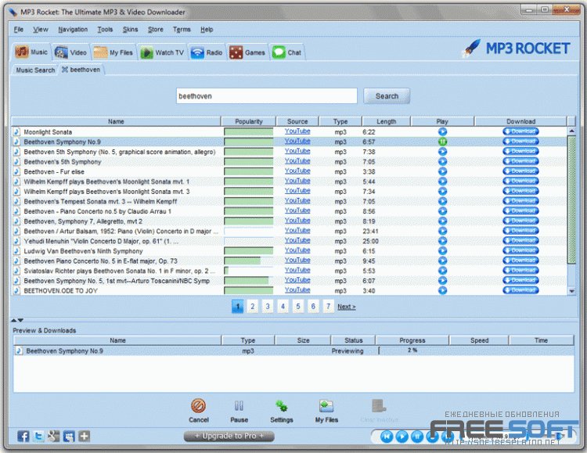Open the Navigation menu
The width and height of the screenshot is (587, 453).
73,29
